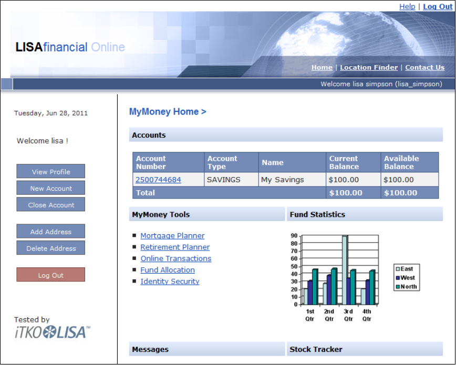Click the View Profile button
Screen dimensions: 456x365
(x=51, y=171)
